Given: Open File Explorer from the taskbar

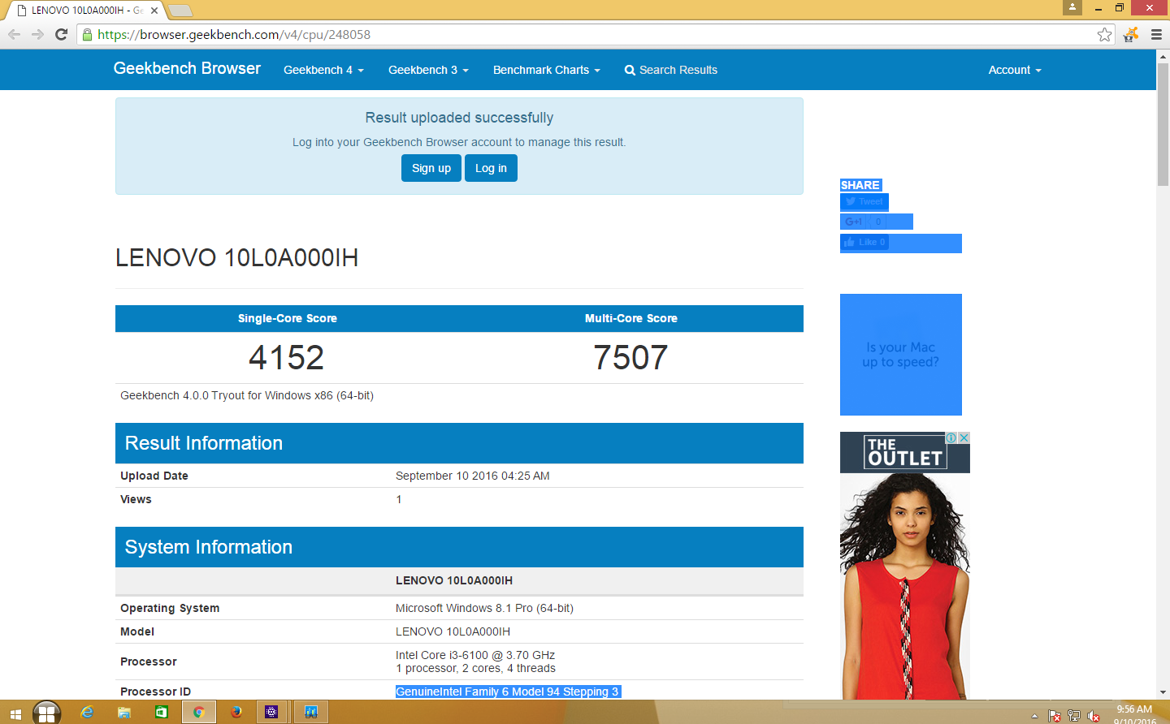Looking at the screenshot, I should 124,712.
